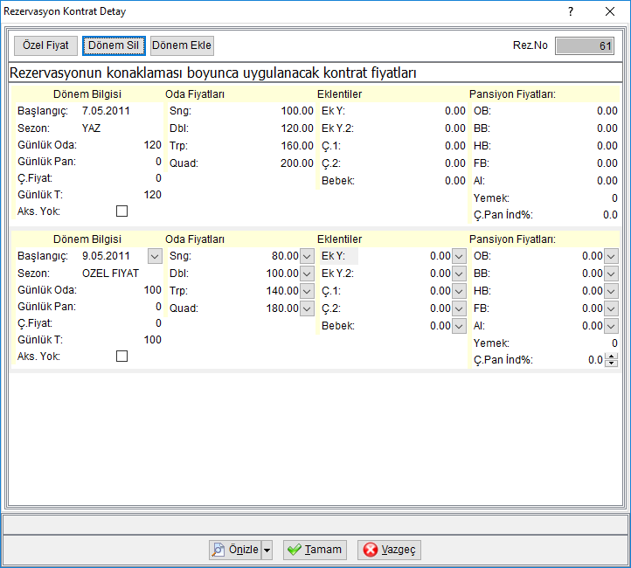The image size is (631, 568).
Task: Open the AI dropdown in second period
Action: pos(611,326)
